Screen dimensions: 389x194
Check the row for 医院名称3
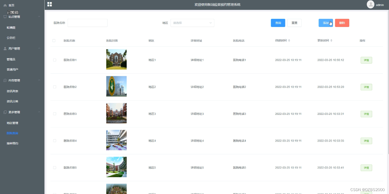point(55,114)
